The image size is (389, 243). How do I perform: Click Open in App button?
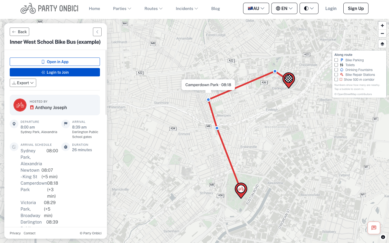click(x=55, y=62)
